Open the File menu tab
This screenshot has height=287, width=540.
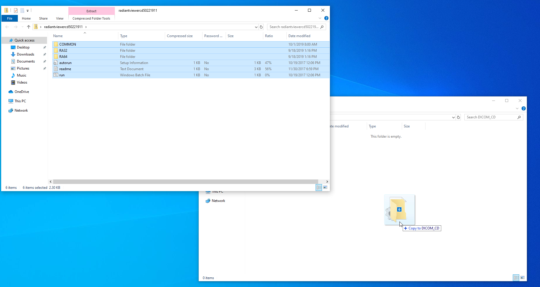pos(10,18)
